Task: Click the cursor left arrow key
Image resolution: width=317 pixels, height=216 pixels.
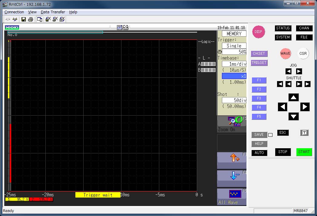Action: [x=282, y=107]
